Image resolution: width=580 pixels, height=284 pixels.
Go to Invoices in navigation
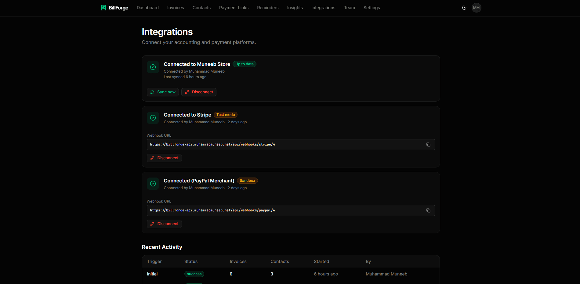pyautogui.click(x=176, y=8)
